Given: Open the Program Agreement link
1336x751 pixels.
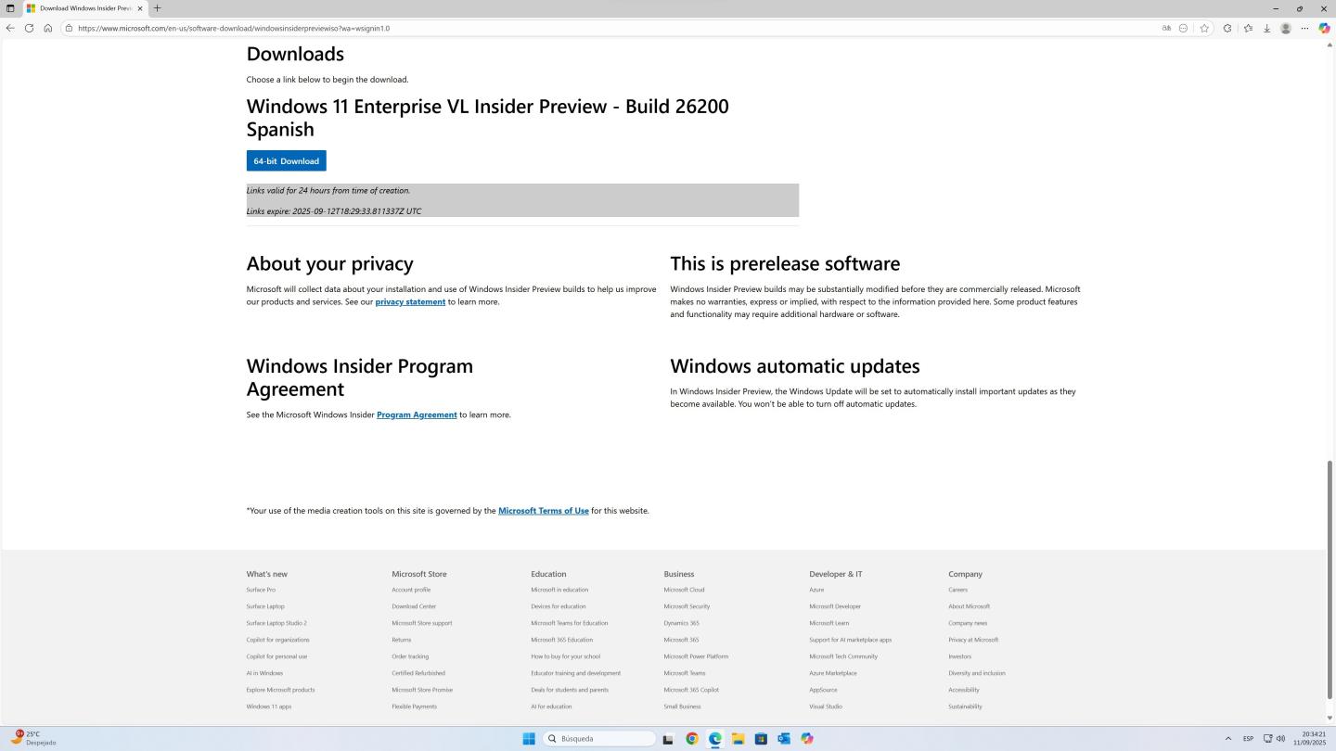Looking at the screenshot, I should point(417,415).
